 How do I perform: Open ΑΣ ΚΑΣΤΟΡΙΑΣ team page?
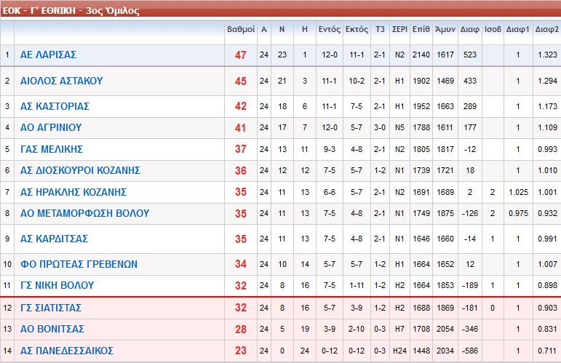coord(55,106)
